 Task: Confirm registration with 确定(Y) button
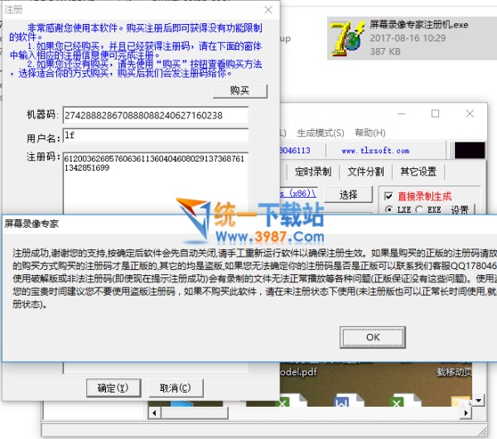(113, 388)
